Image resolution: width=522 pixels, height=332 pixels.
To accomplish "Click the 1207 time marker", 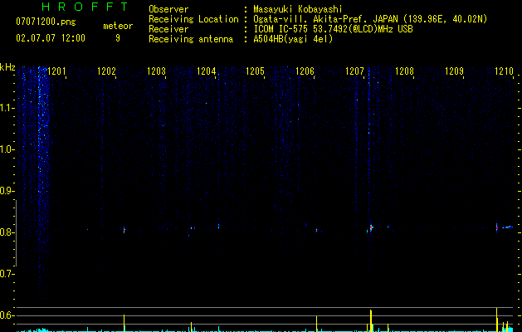I will click(x=355, y=71).
